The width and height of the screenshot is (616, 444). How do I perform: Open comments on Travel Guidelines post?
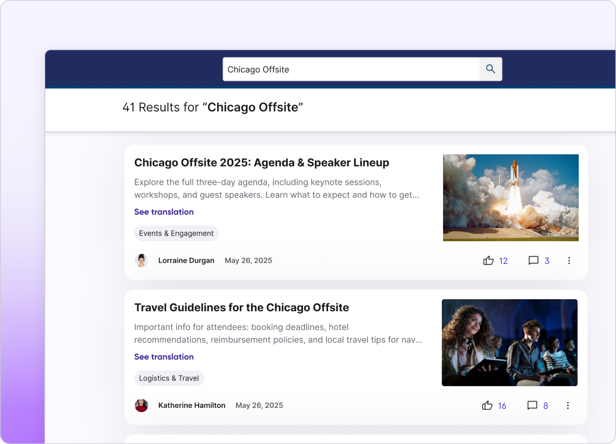pos(532,406)
